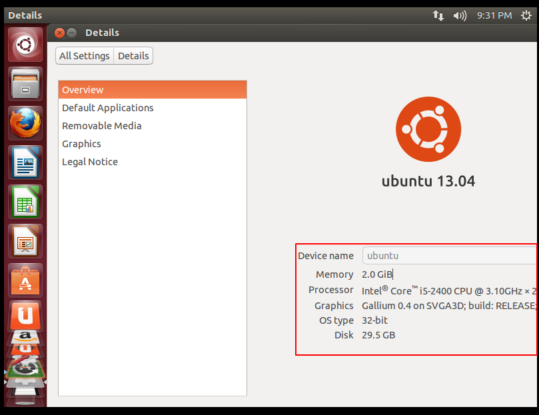Open Ubuntu One icon in launcher

pyautogui.click(x=25, y=316)
